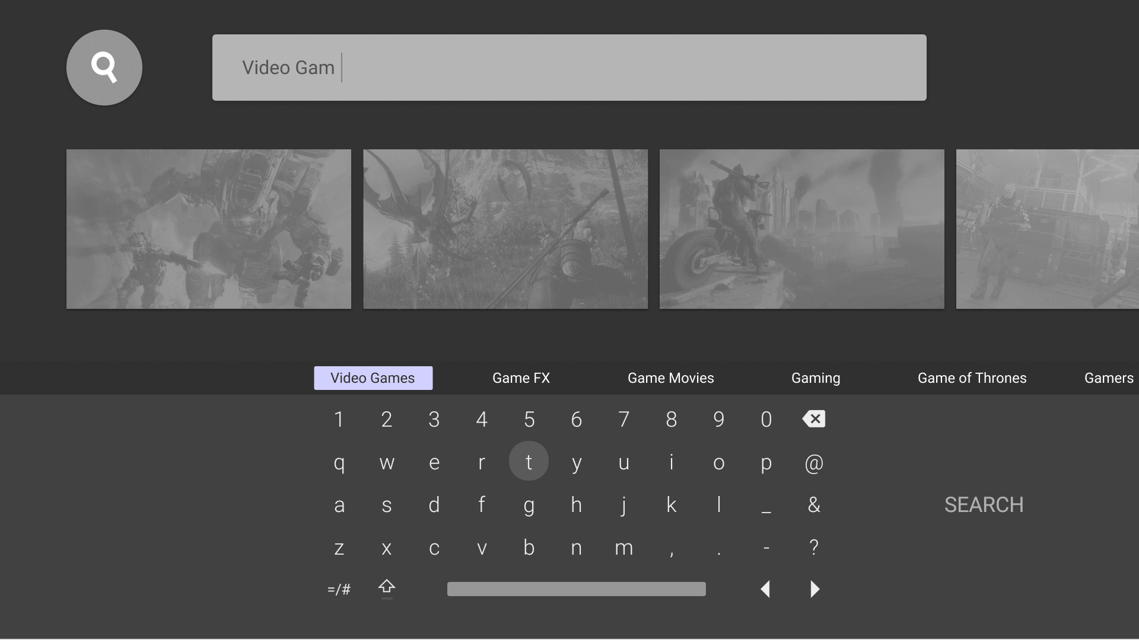Choose 'Game of Thrones' suggestion
The width and height of the screenshot is (1139, 640).
coord(972,378)
